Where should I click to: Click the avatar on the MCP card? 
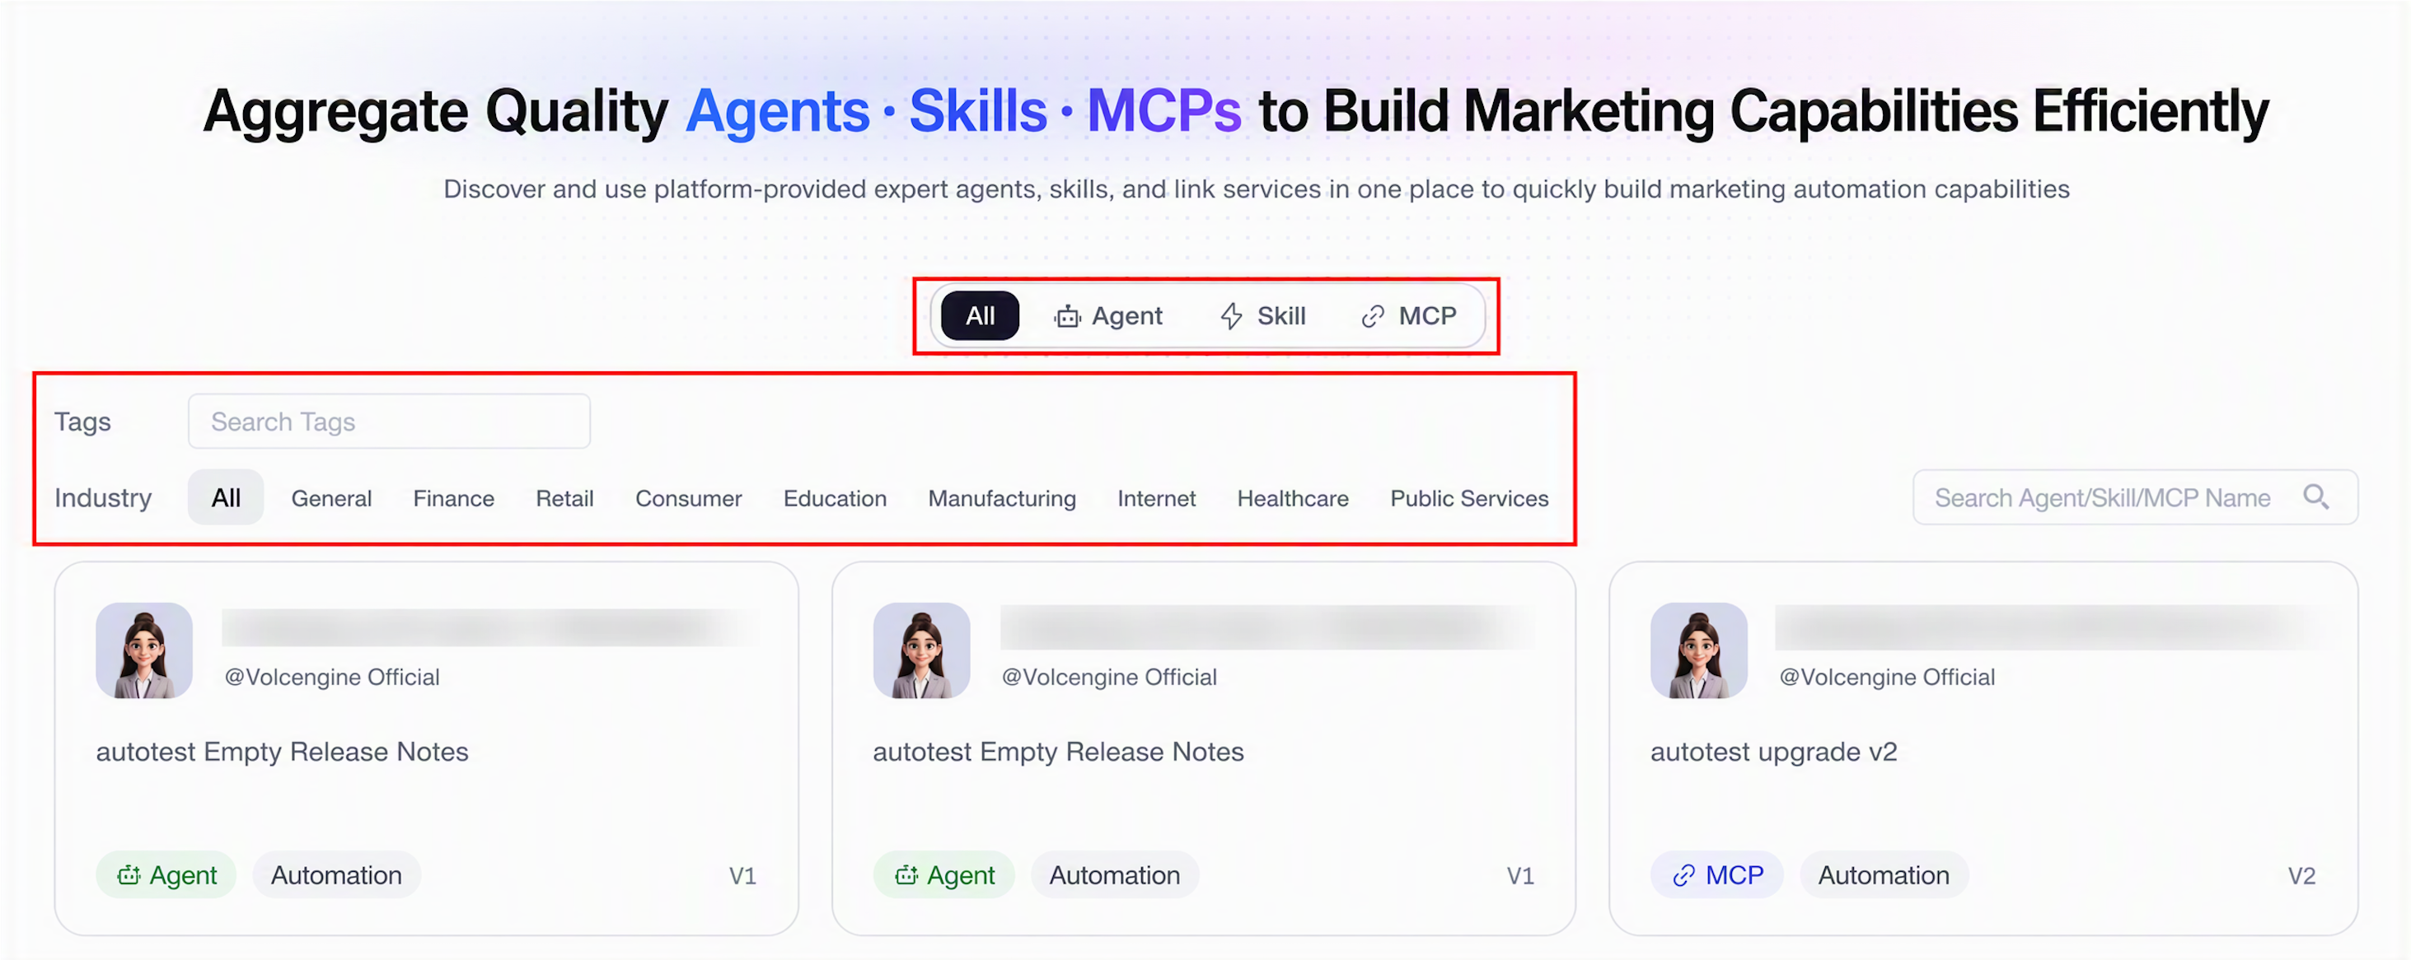tap(1699, 650)
